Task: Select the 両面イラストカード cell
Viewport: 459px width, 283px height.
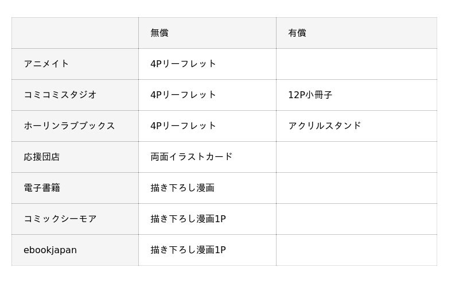Action: (x=192, y=157)
